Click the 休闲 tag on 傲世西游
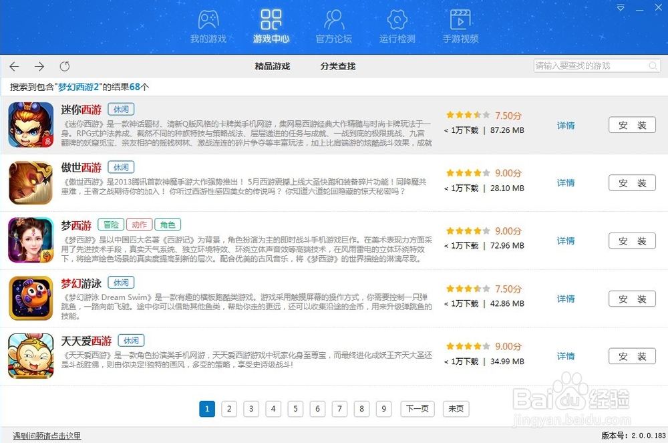This screenshot has width=668, height=443. (121, 167)
